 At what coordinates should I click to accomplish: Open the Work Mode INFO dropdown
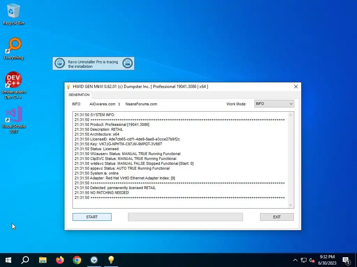(x=274, y=104)
